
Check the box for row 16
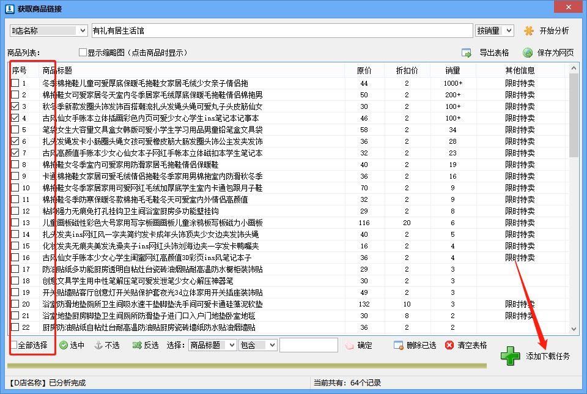(15, 258)
